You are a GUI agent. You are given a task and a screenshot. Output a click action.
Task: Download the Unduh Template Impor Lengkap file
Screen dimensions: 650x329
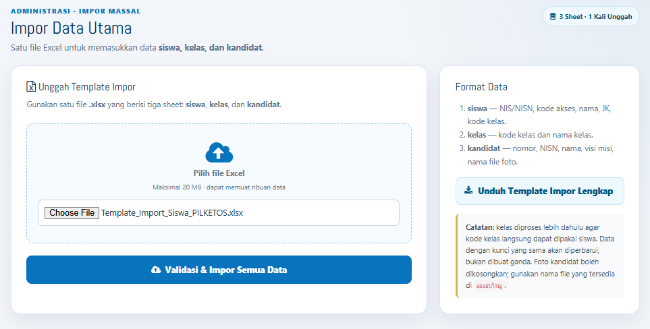click(x=540, y=191)
